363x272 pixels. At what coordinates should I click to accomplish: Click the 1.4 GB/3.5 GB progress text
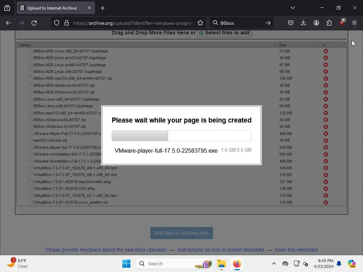pos(236,150)
